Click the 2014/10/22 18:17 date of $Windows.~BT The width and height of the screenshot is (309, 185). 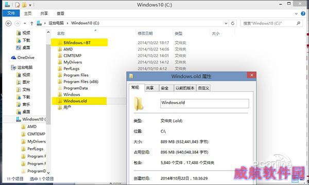pos(153,43)
